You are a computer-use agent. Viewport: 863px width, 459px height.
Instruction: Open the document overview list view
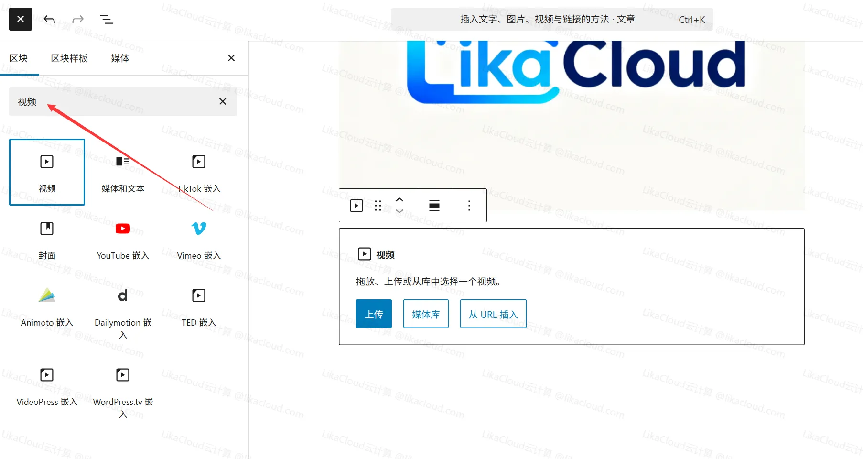coord(106,19)
